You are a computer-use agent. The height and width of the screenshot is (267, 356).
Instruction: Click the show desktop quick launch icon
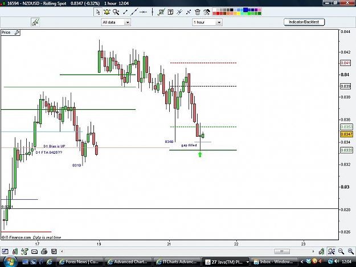tap(25, 262)
